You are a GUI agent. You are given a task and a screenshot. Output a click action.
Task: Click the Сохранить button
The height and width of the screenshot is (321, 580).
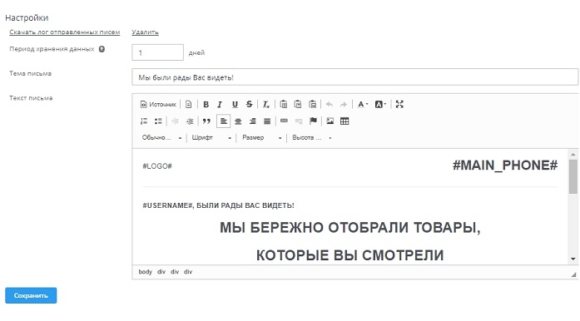point(31,295)
